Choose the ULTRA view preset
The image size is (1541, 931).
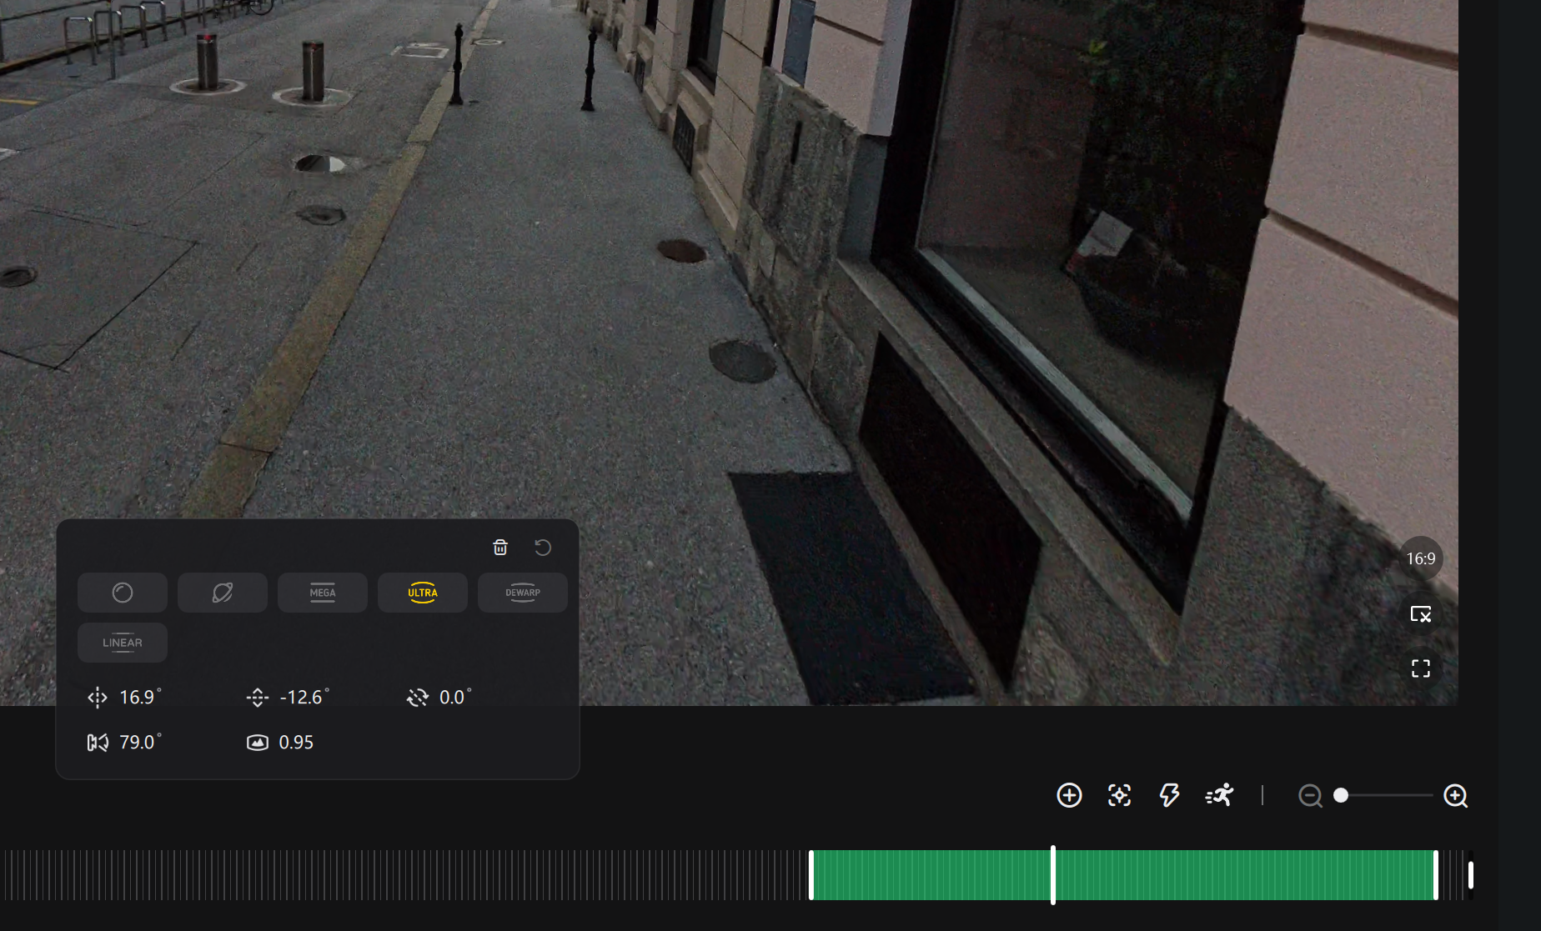pyautogui.click(x=423, y=593)
